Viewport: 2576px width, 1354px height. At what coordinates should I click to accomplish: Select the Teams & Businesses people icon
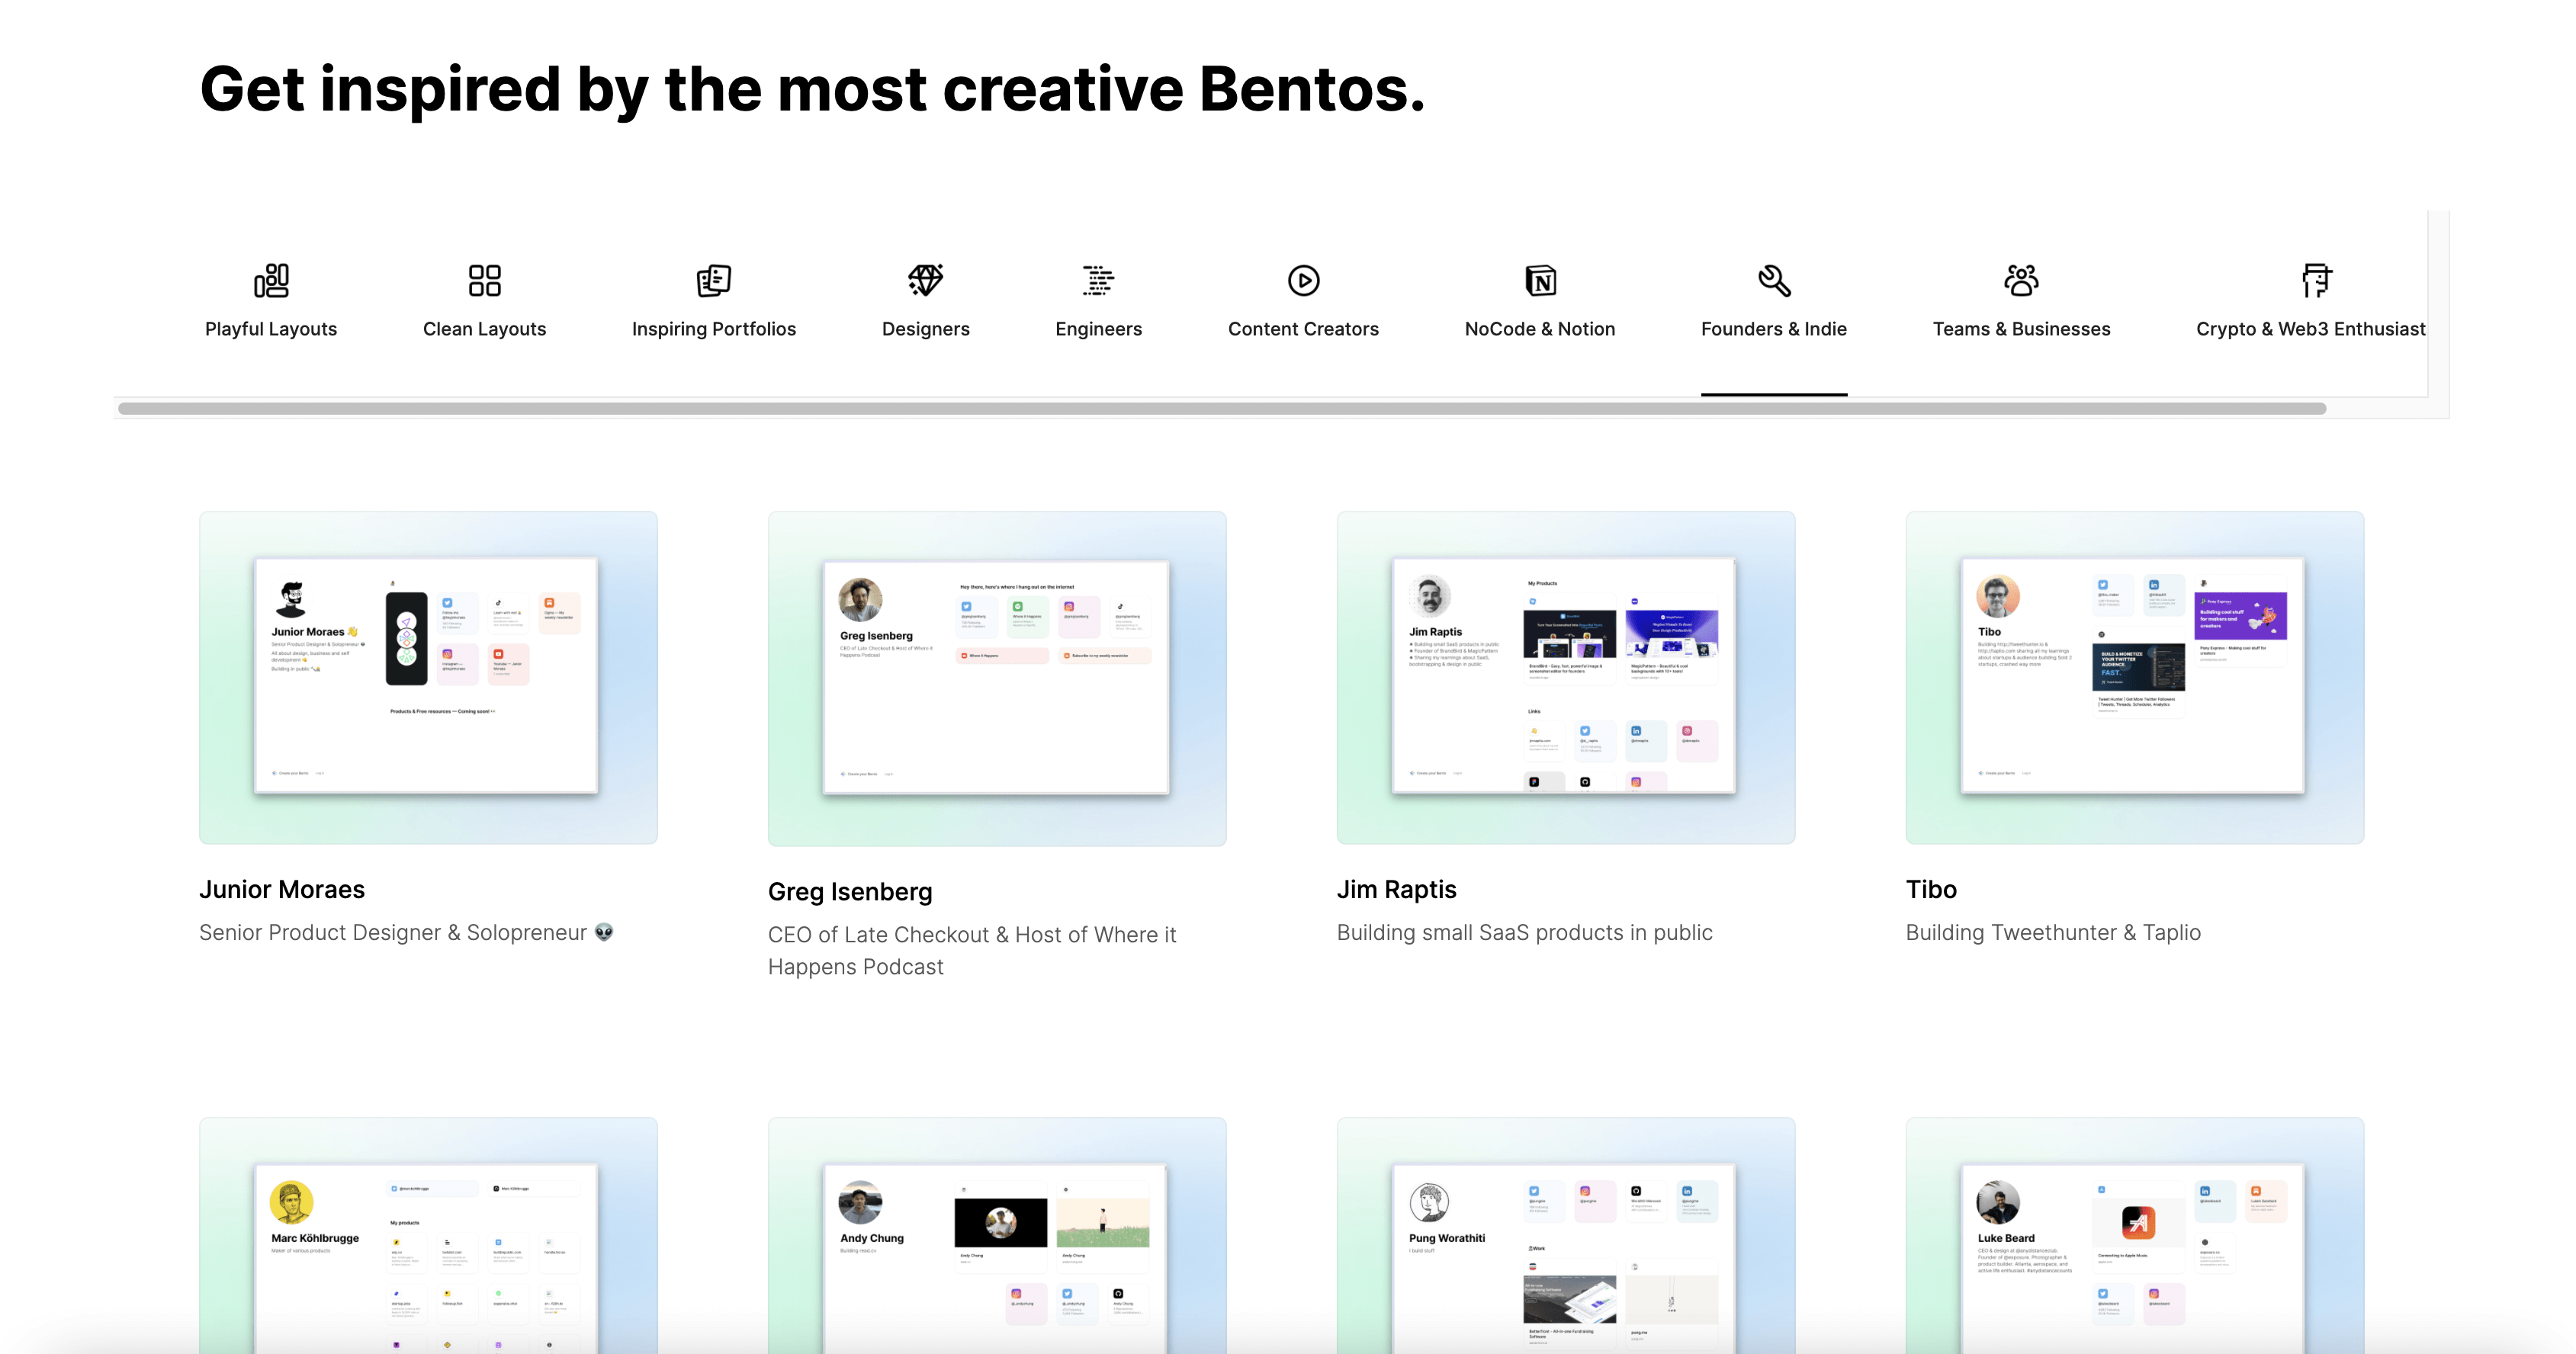(2021, 281)
